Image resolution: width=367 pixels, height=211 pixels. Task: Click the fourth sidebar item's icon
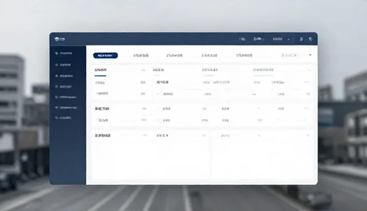tap(56, 87)
